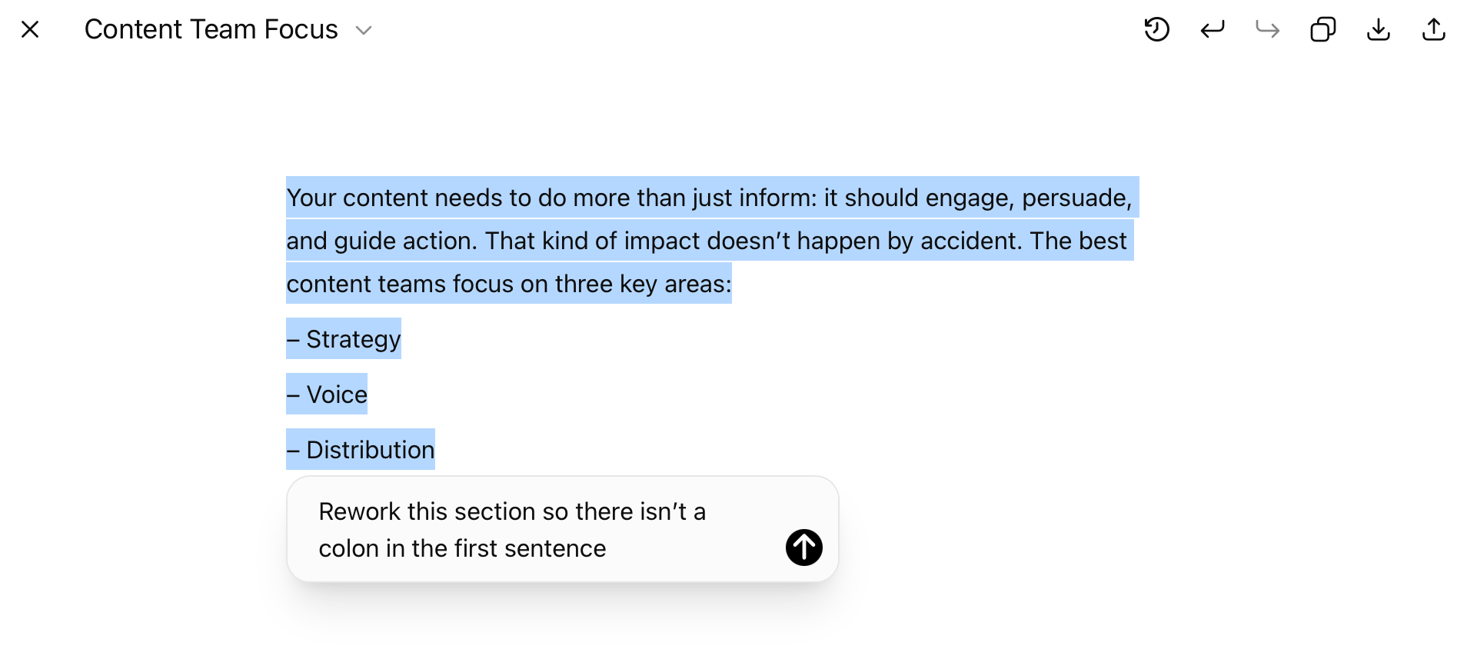Place cursor on the "– Distribution" line
This screenshot has height=669, width=1467.
[361, 450]
